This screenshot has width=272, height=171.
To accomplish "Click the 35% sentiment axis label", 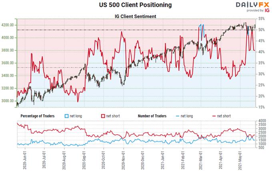I will 262,63.
